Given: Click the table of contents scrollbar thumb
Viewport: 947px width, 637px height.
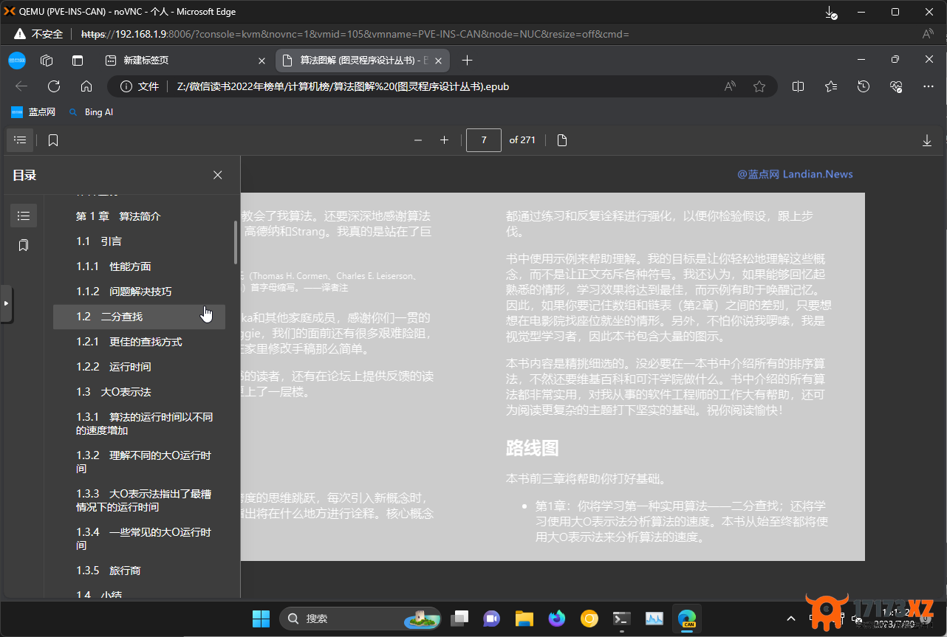Looking at the screenshot, I should (x=236, y=242).
